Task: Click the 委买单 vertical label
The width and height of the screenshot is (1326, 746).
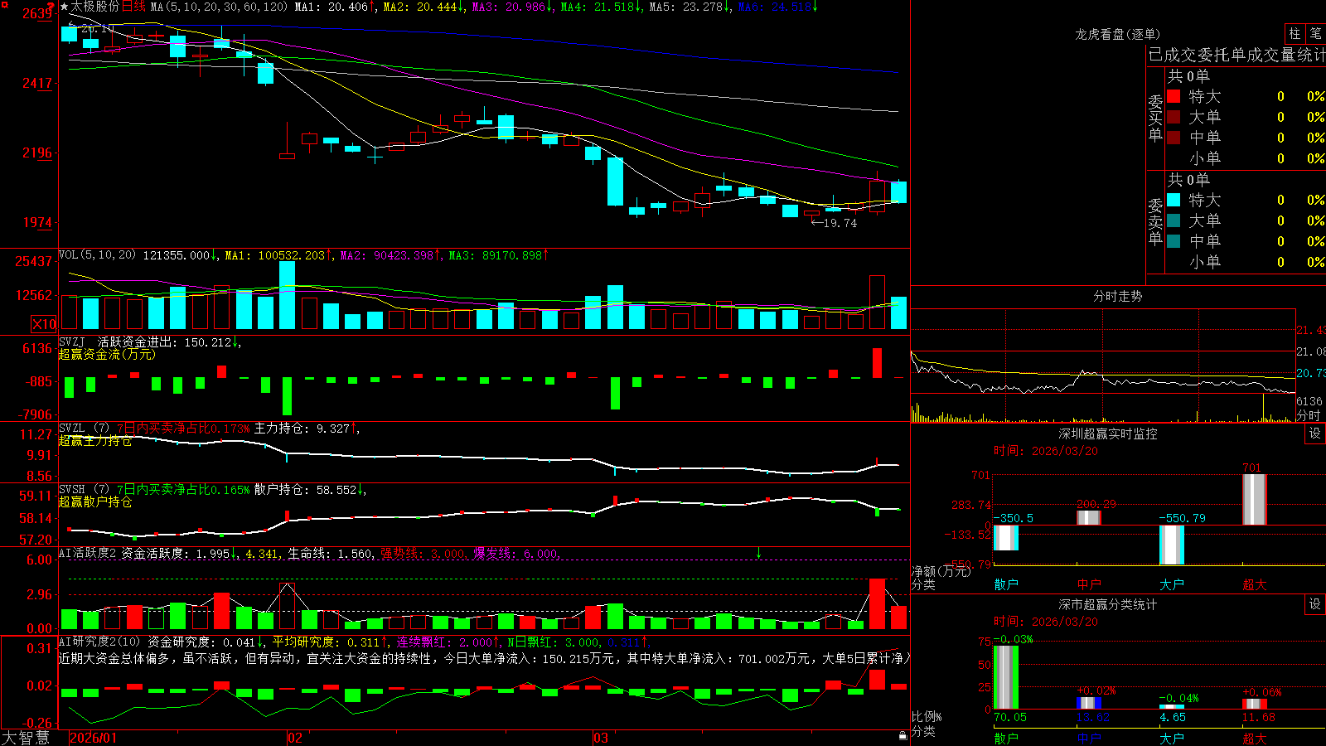Action: [1155, 119]
